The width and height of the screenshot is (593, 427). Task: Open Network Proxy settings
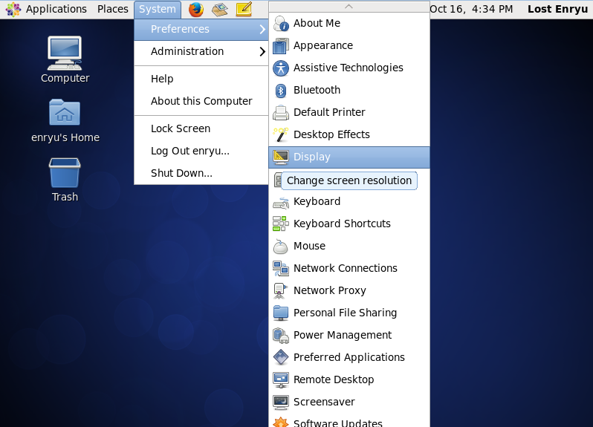[x=349, y=290]
